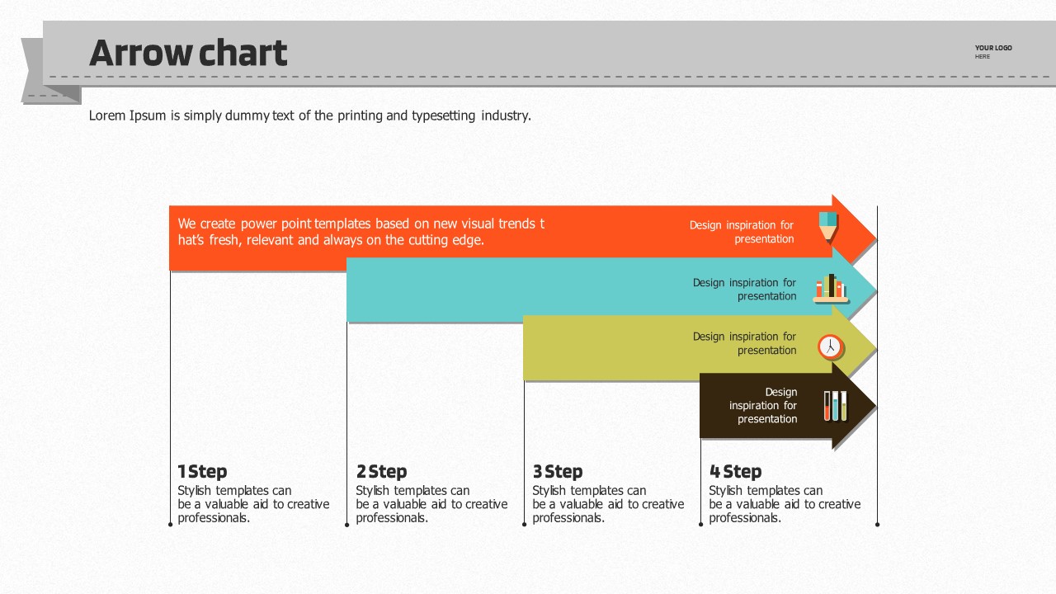1056x594 pixels.
Task: Click the clock icon on olive arrow
Action: (x=830, y=346)
